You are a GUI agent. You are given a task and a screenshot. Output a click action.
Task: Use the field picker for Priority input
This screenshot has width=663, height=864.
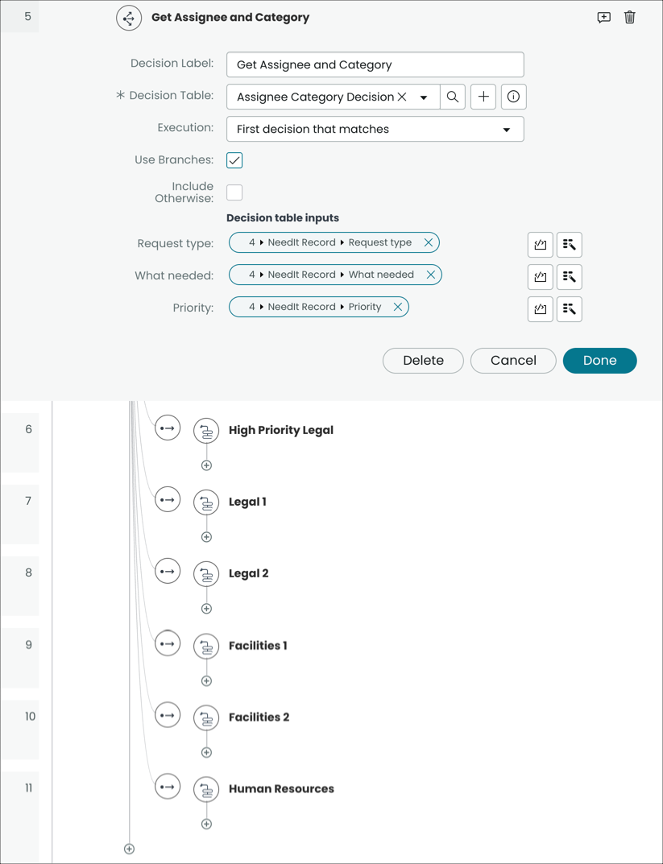570,309
